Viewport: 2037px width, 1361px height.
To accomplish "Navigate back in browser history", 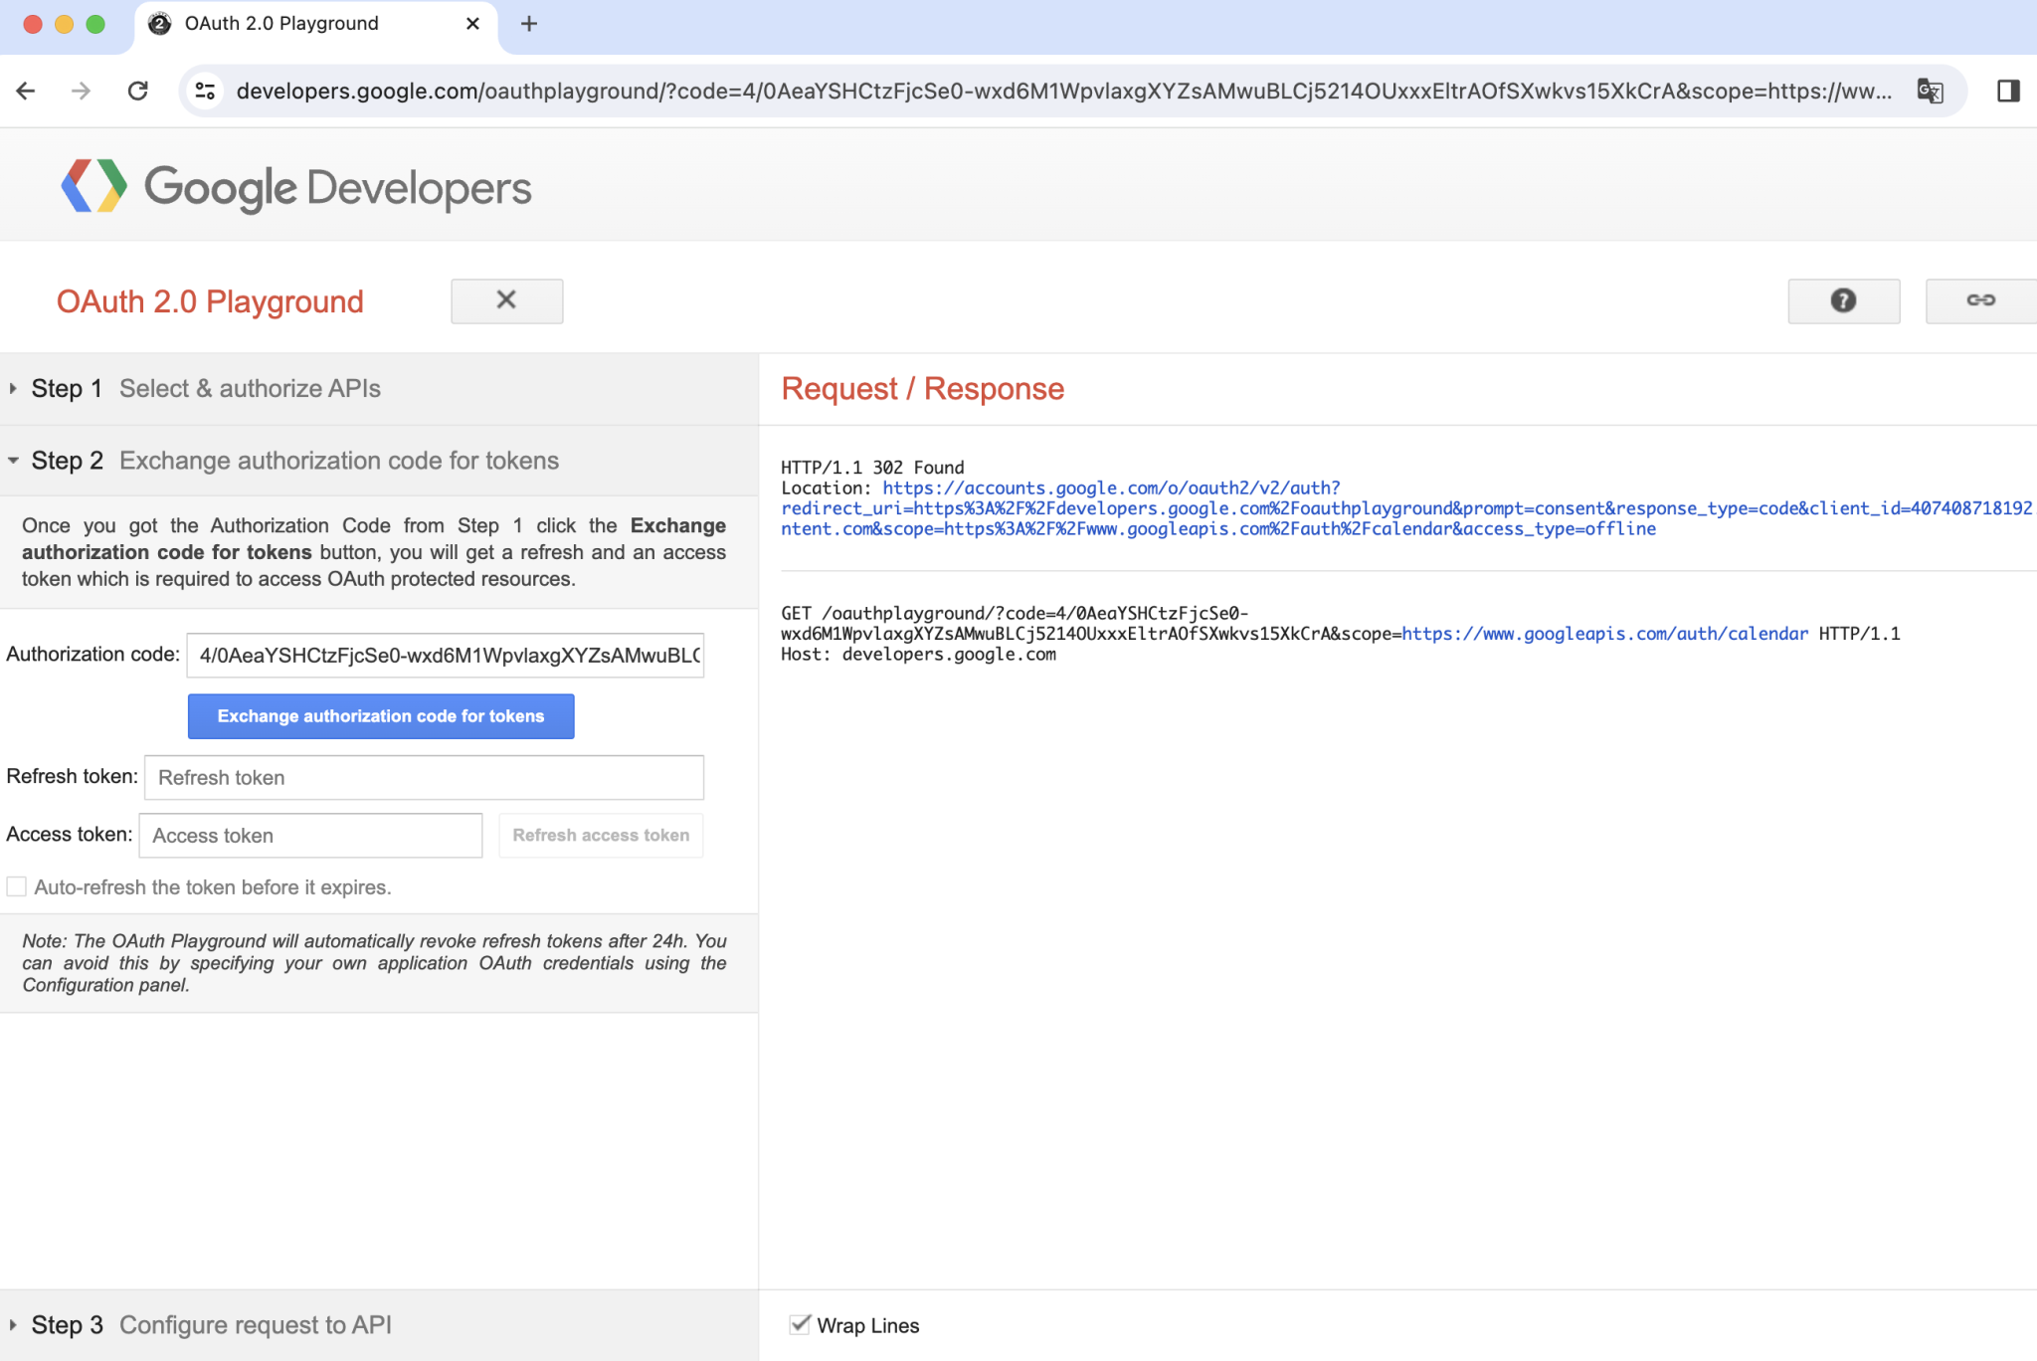I will coord(25,91).
